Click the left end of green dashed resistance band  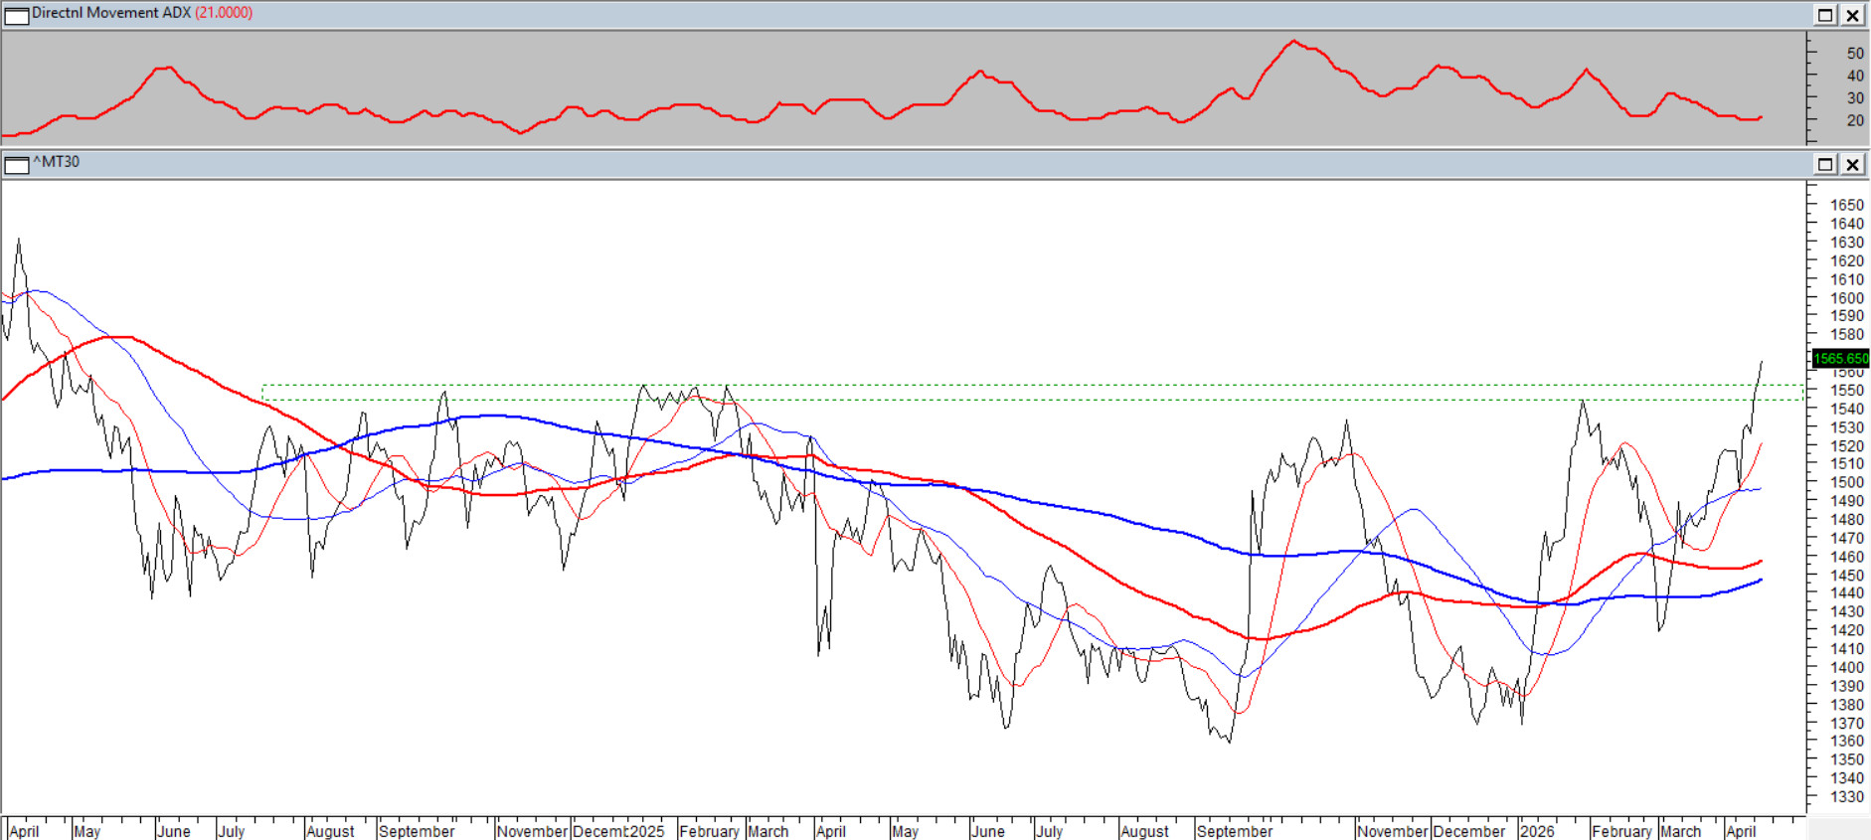click(263, 393)
